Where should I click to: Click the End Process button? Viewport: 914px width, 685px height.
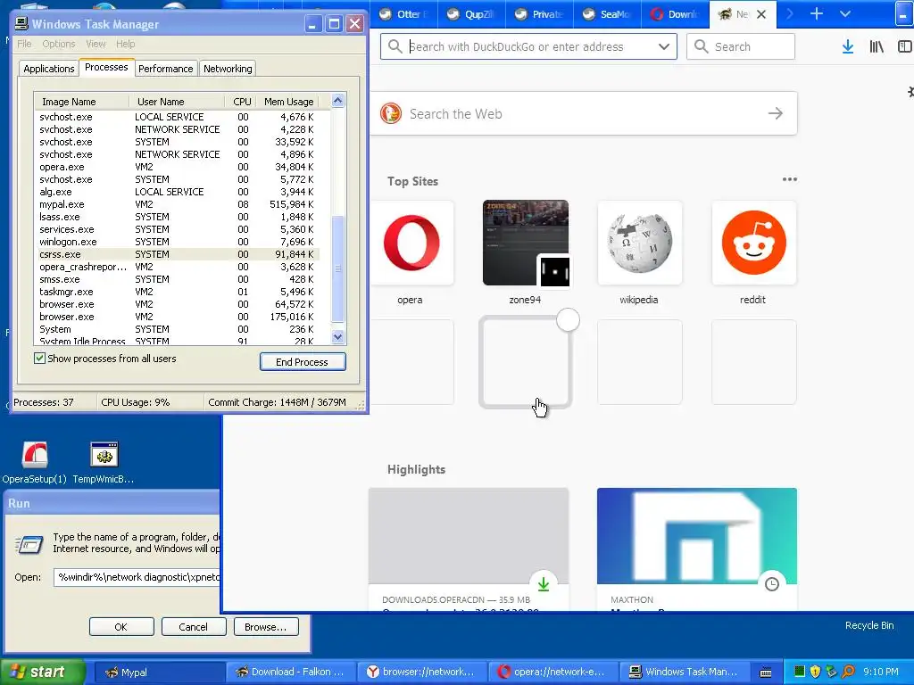point(303,362)
